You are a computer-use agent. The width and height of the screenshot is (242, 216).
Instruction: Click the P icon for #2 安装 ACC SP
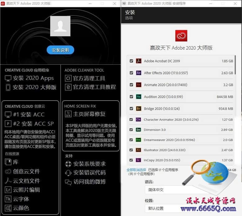coord(8,124)
